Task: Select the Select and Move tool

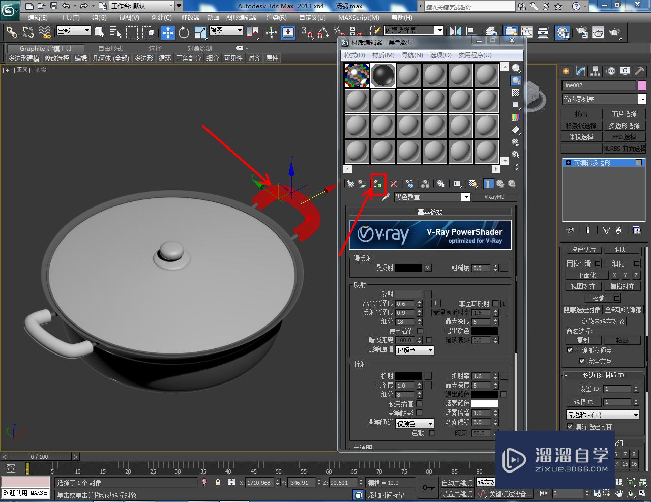Action: pyautogui.click(x=168, y=33)
